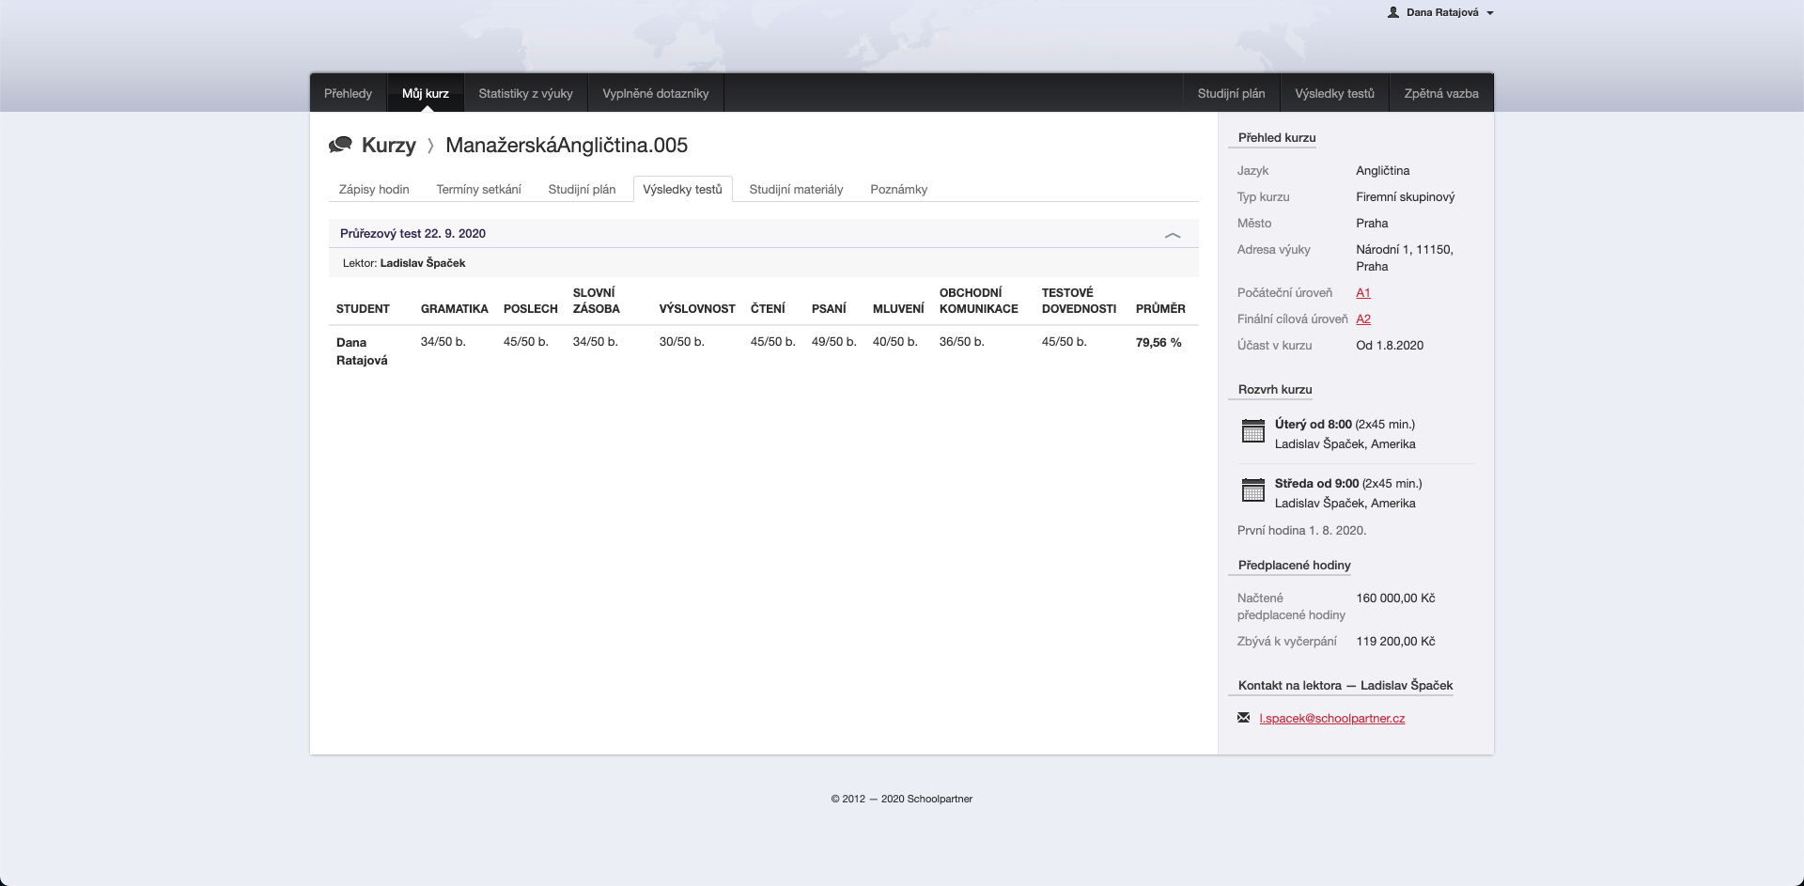Click the A1 starting level link

coord(1363,292)
